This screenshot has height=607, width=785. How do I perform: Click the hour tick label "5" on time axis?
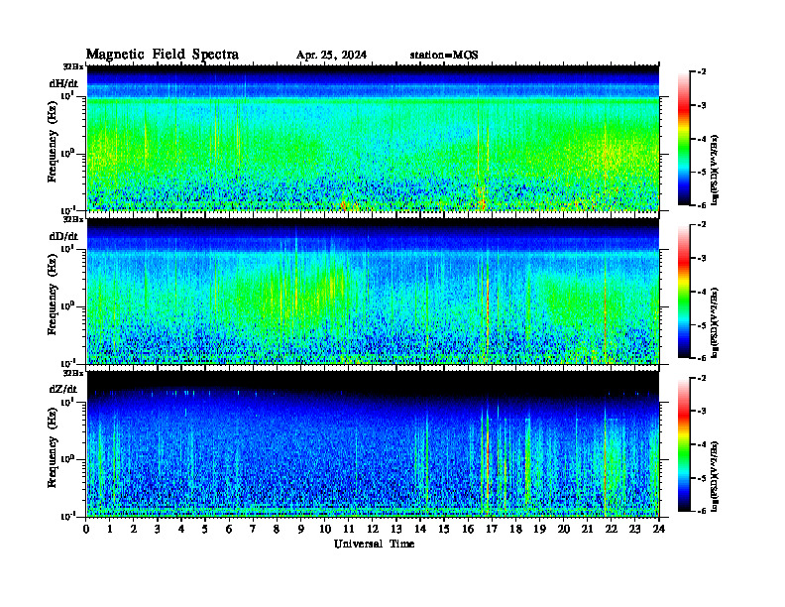(205, 530)
